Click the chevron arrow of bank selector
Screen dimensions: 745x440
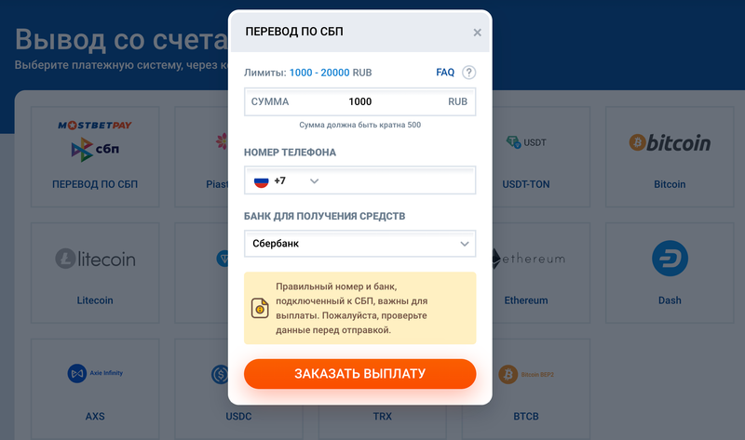(x=465, y=244)
